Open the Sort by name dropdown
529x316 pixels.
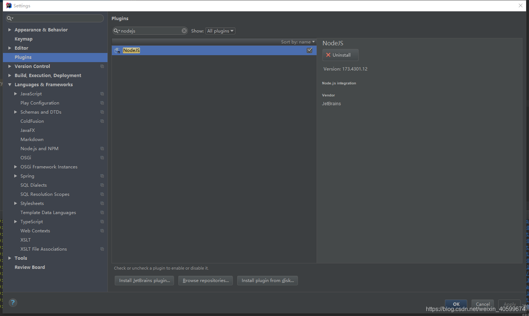pyautogui.click(x=298, y=42)
